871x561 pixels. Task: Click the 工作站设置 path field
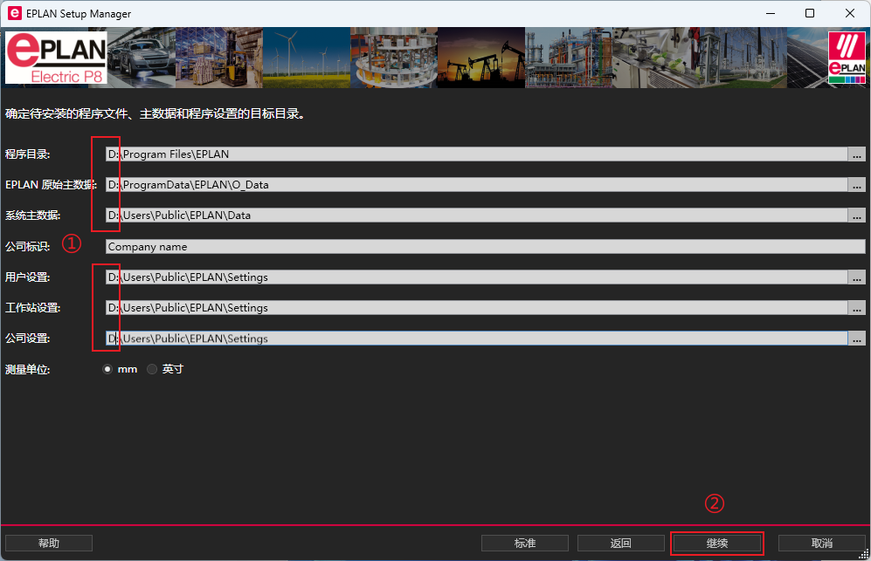coord(477,308)
